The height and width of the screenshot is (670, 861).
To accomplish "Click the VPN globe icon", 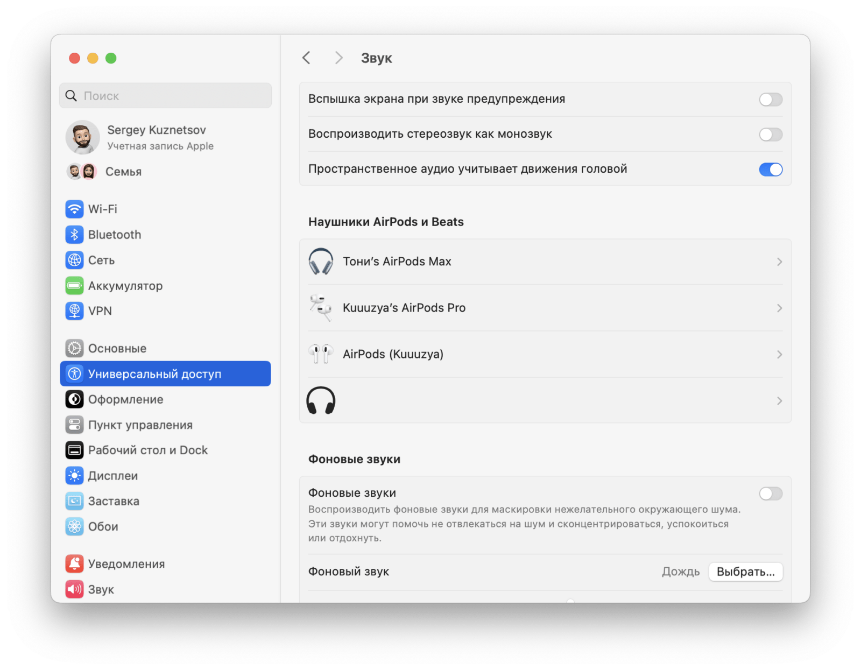I will point(74,311).
